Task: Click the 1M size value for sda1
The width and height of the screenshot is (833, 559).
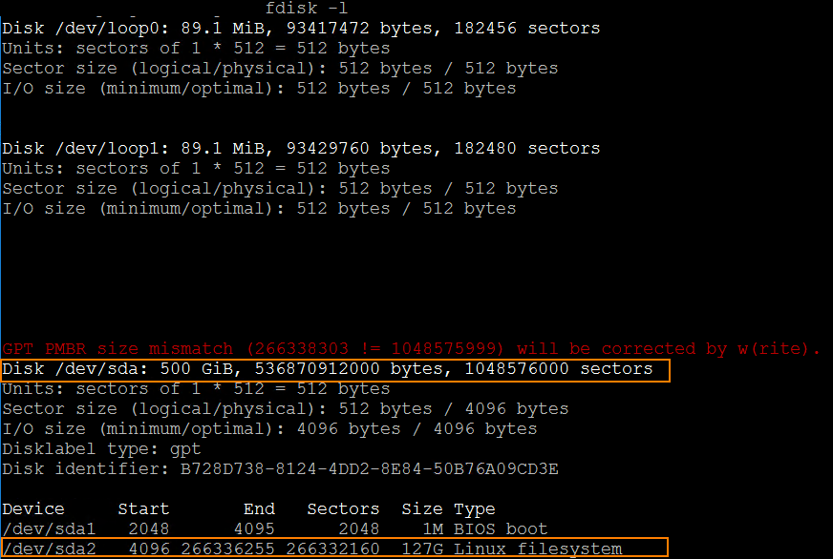Action: point(433,529)
